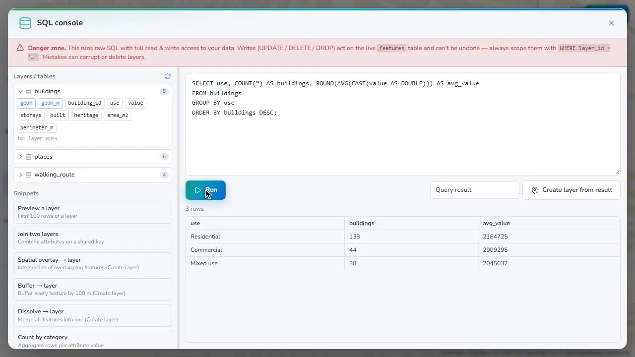Click the places table grid icon
This screenshot has width=635, height=357.
pos(29,157)
